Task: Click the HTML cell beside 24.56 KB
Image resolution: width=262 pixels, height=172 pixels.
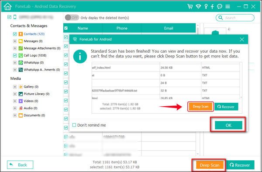Action: tap(221, 67)
